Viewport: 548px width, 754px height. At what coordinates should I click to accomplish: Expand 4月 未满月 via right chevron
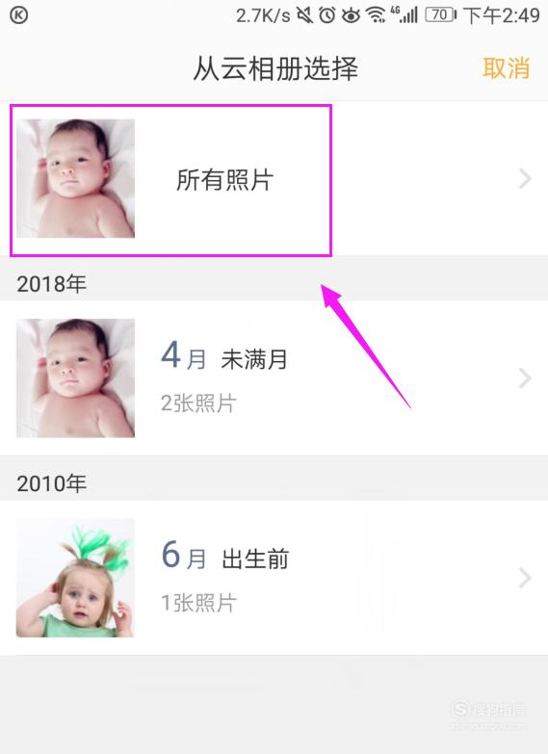(525, 377)
